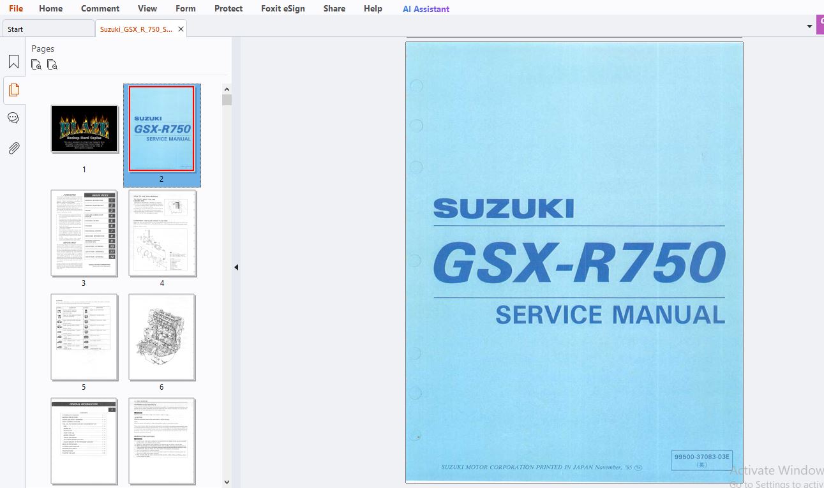Select page 1 Blaze thumbnail
This screenshot has height=488, width=824.
pyautogui.click(x=84, y=129)
